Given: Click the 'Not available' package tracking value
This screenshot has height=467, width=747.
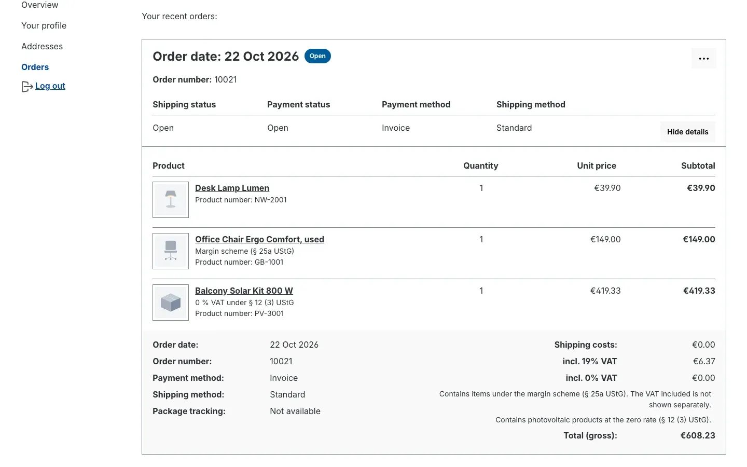Looking at the screenshot, I should coord(295,411).
